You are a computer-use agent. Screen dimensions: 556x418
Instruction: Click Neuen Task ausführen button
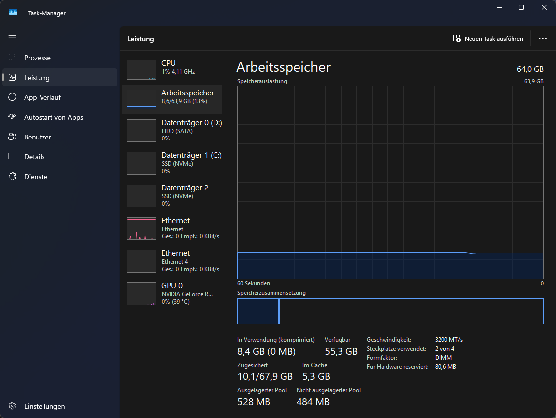click(488, 38)
